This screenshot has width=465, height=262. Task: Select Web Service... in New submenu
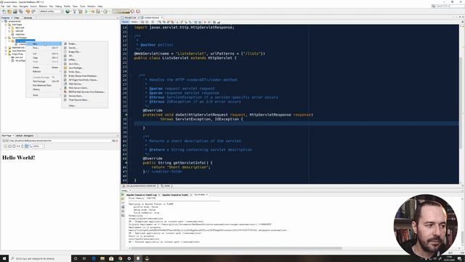point(85,84)
